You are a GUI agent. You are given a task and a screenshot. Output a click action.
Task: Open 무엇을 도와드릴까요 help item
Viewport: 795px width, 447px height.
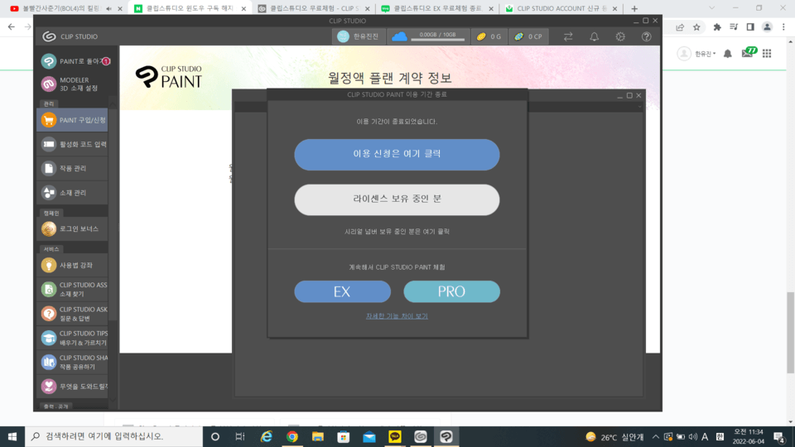click(x=73, y=387)
